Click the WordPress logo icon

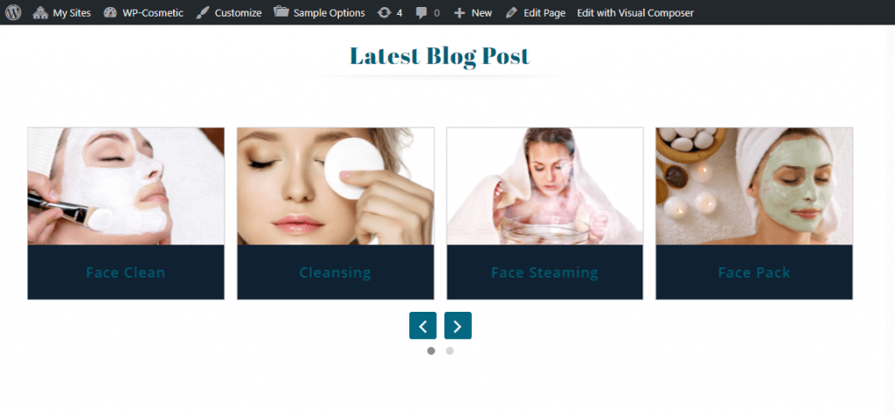[13, 12]
